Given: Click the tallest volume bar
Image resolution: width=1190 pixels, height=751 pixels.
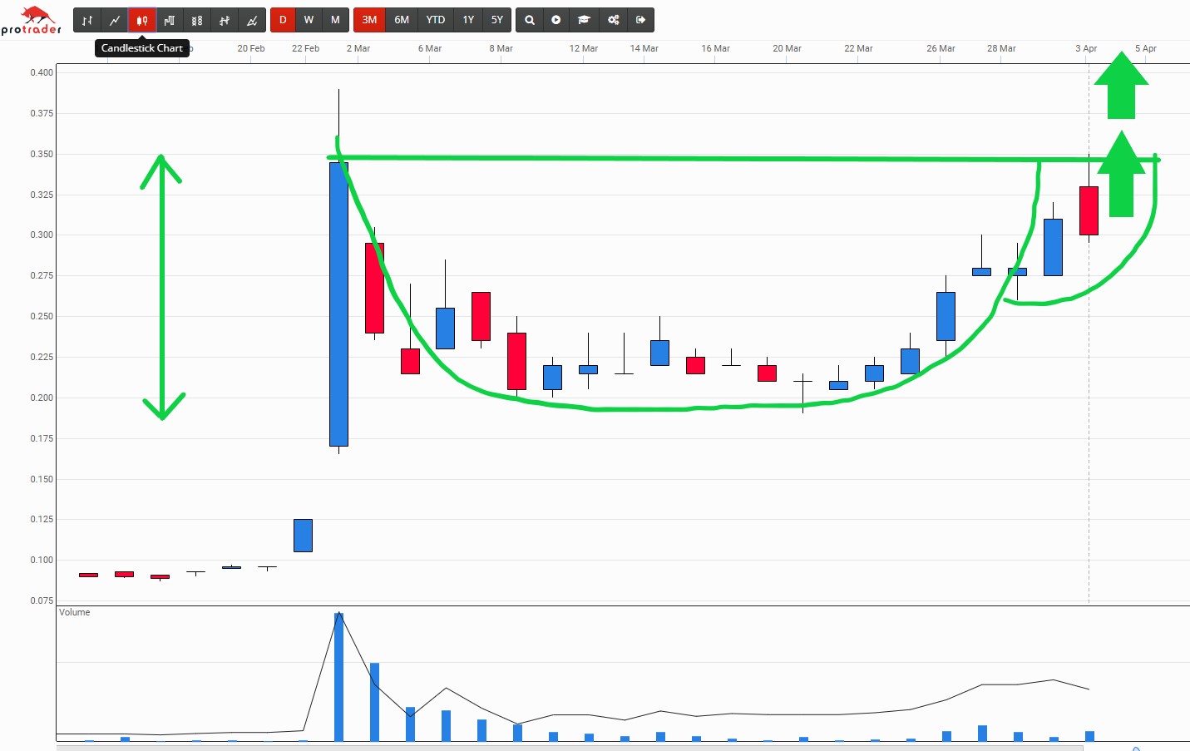Looking at the screenshot, I should pos(338,677).
